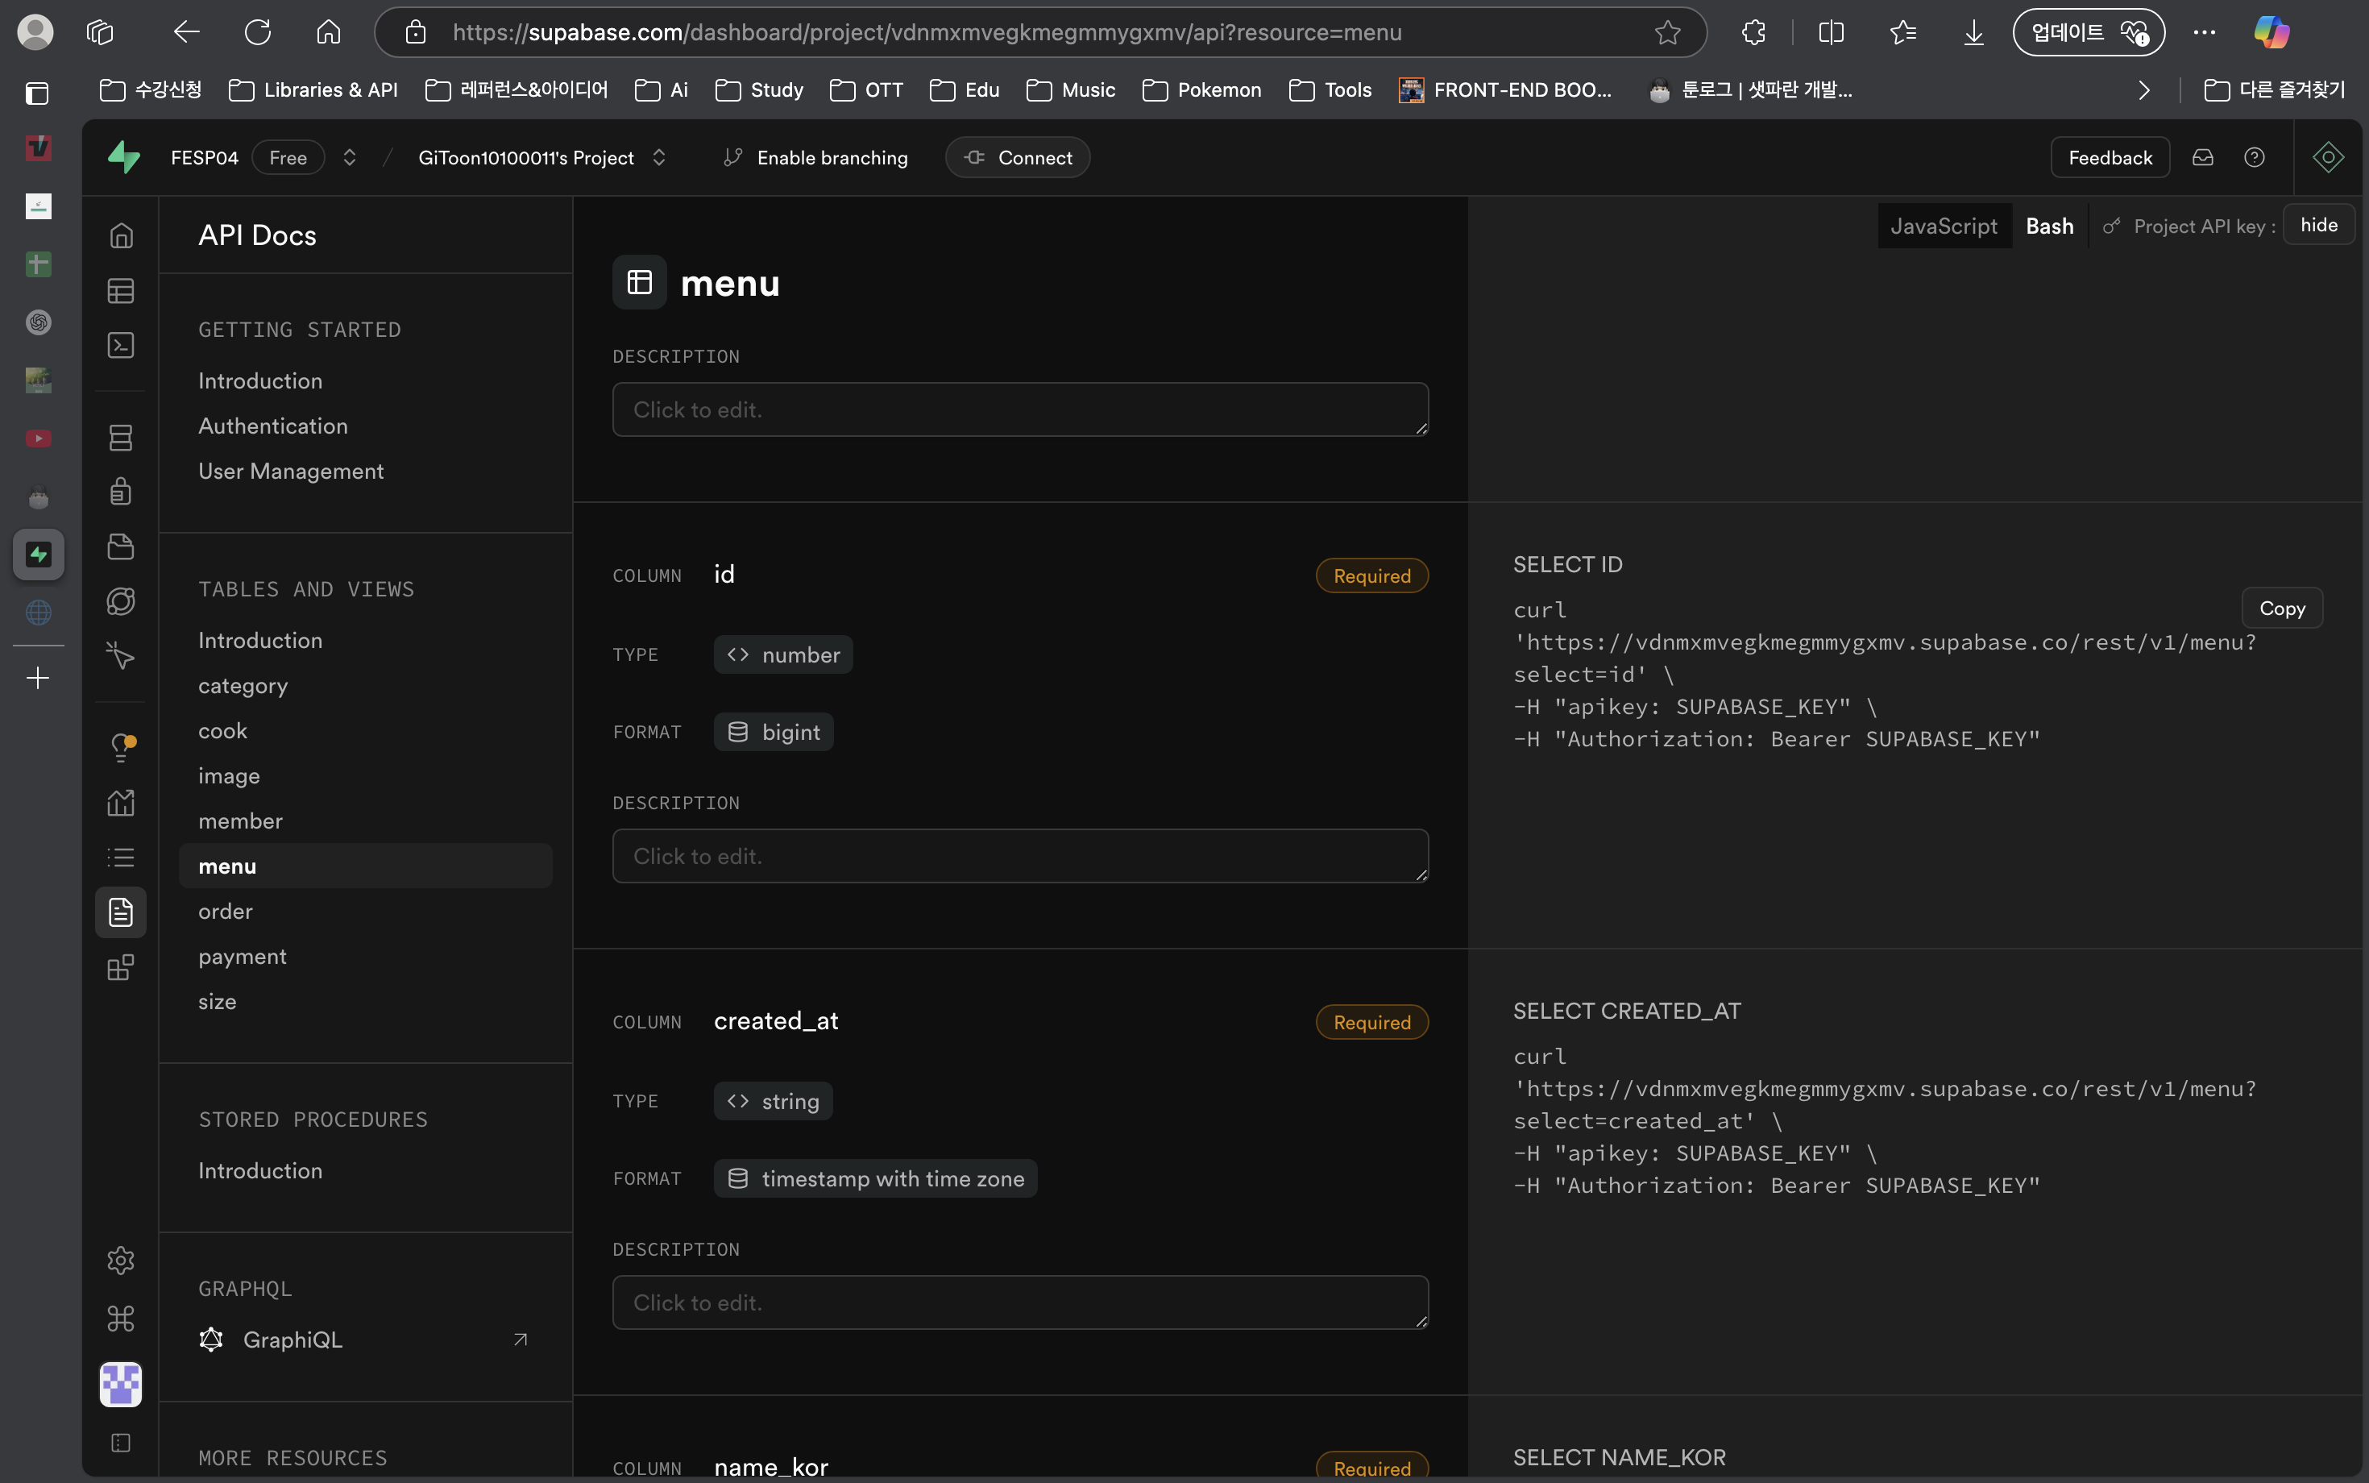Open the Table Editor icon
Image resolution: width=2369 pixels, height=1483 pixels.
click(121, 290)
